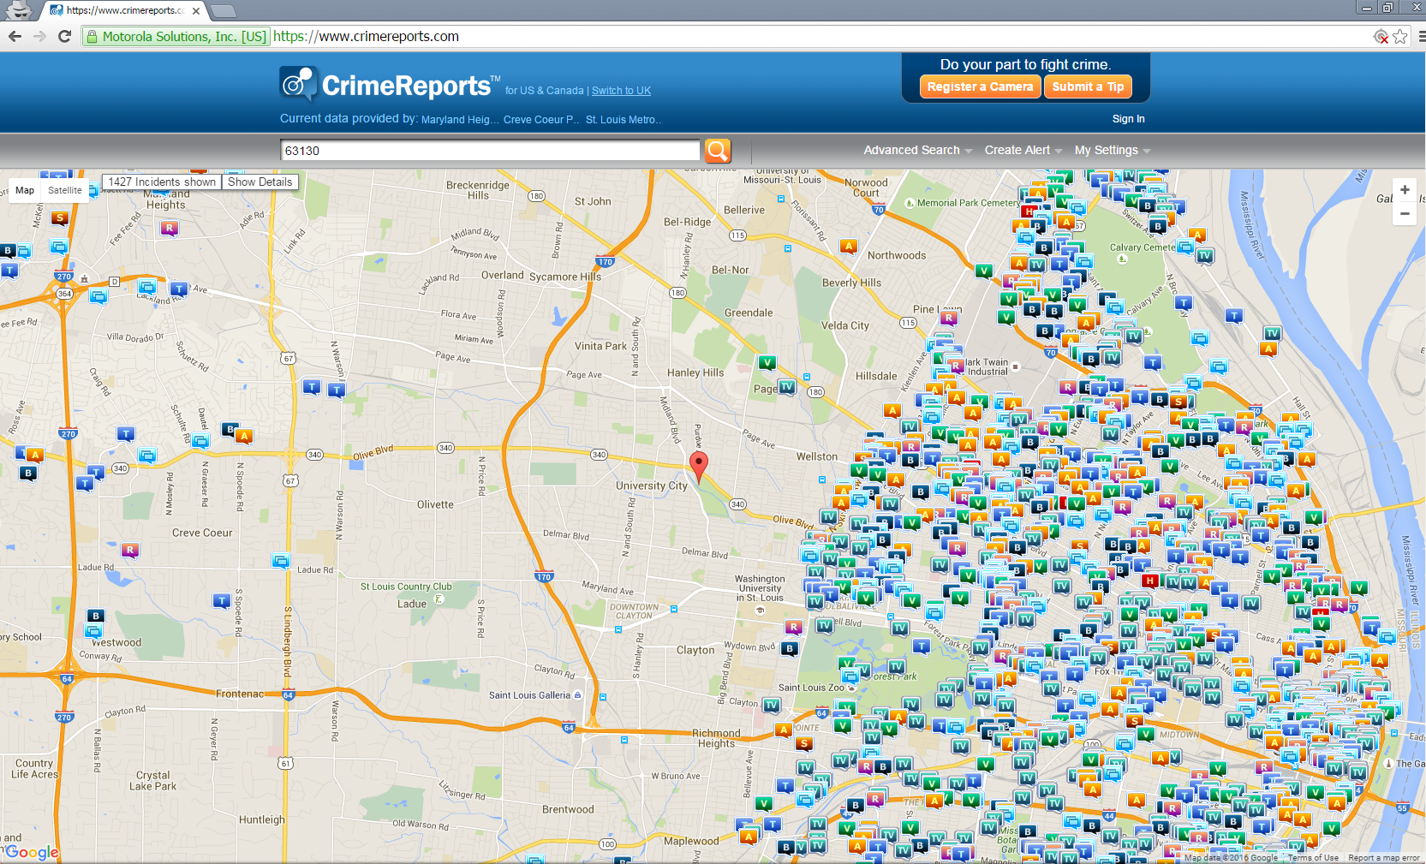Open the purple R marker in Creve Coeur
This screenshot has height=864, width=1426.
tap(130, 550)
